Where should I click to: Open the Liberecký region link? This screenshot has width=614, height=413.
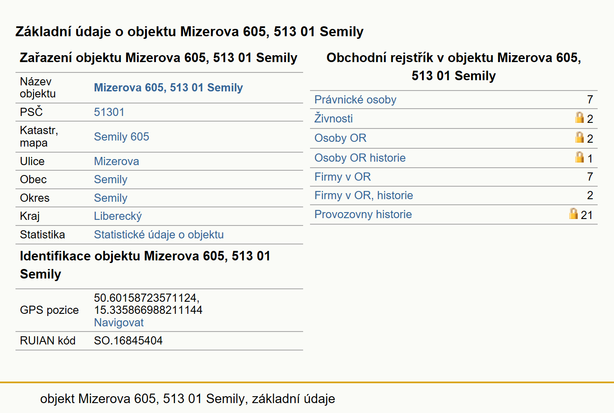click(x=118, y=216)
